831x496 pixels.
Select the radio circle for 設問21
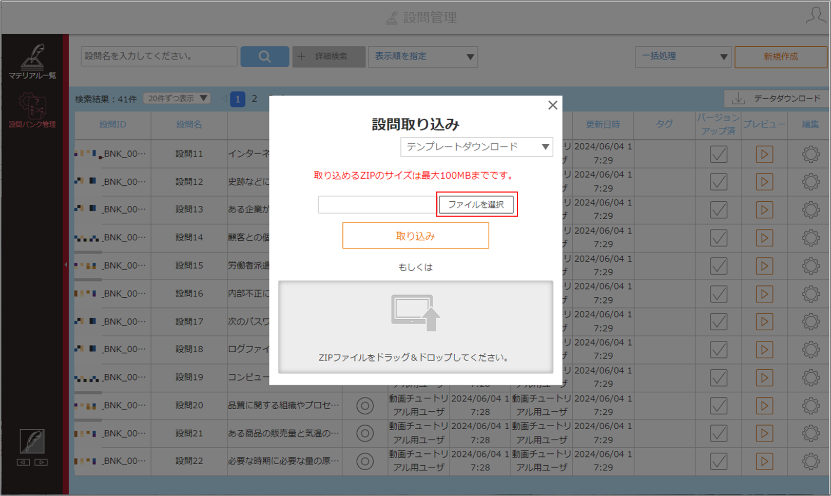point(365,433)
